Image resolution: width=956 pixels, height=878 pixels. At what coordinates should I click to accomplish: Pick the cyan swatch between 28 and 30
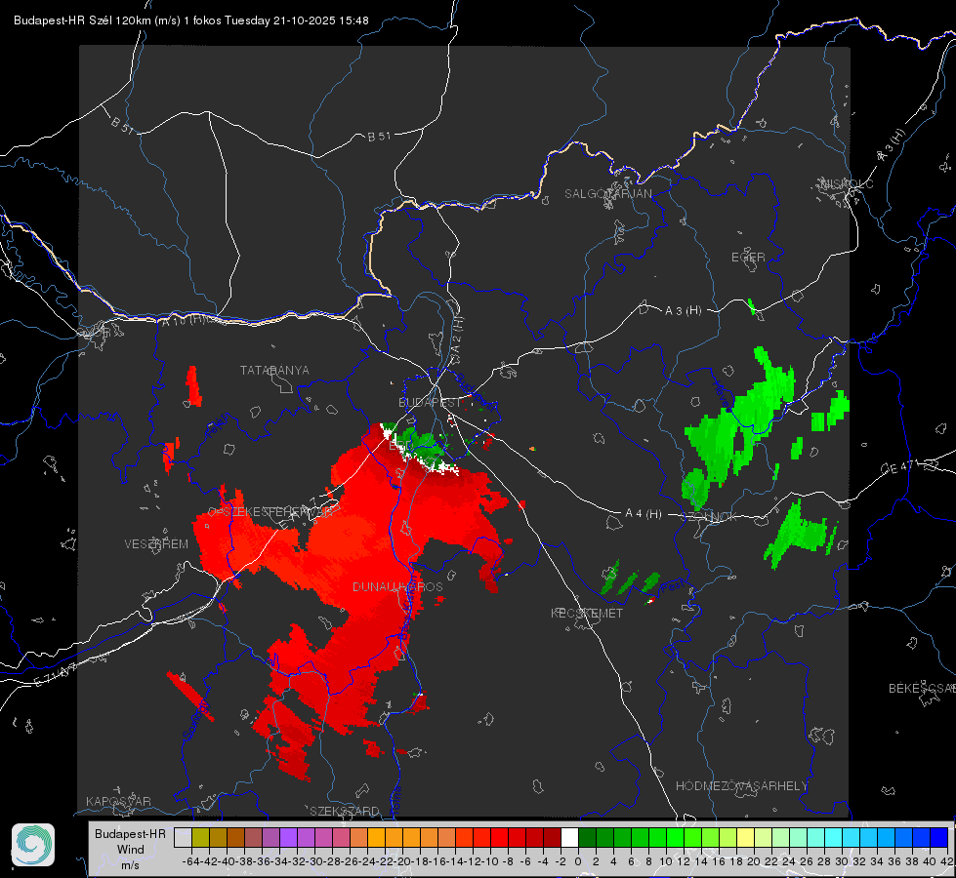click(x=834, y=837)
